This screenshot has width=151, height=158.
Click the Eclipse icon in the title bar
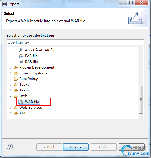[x=5, y=4]
